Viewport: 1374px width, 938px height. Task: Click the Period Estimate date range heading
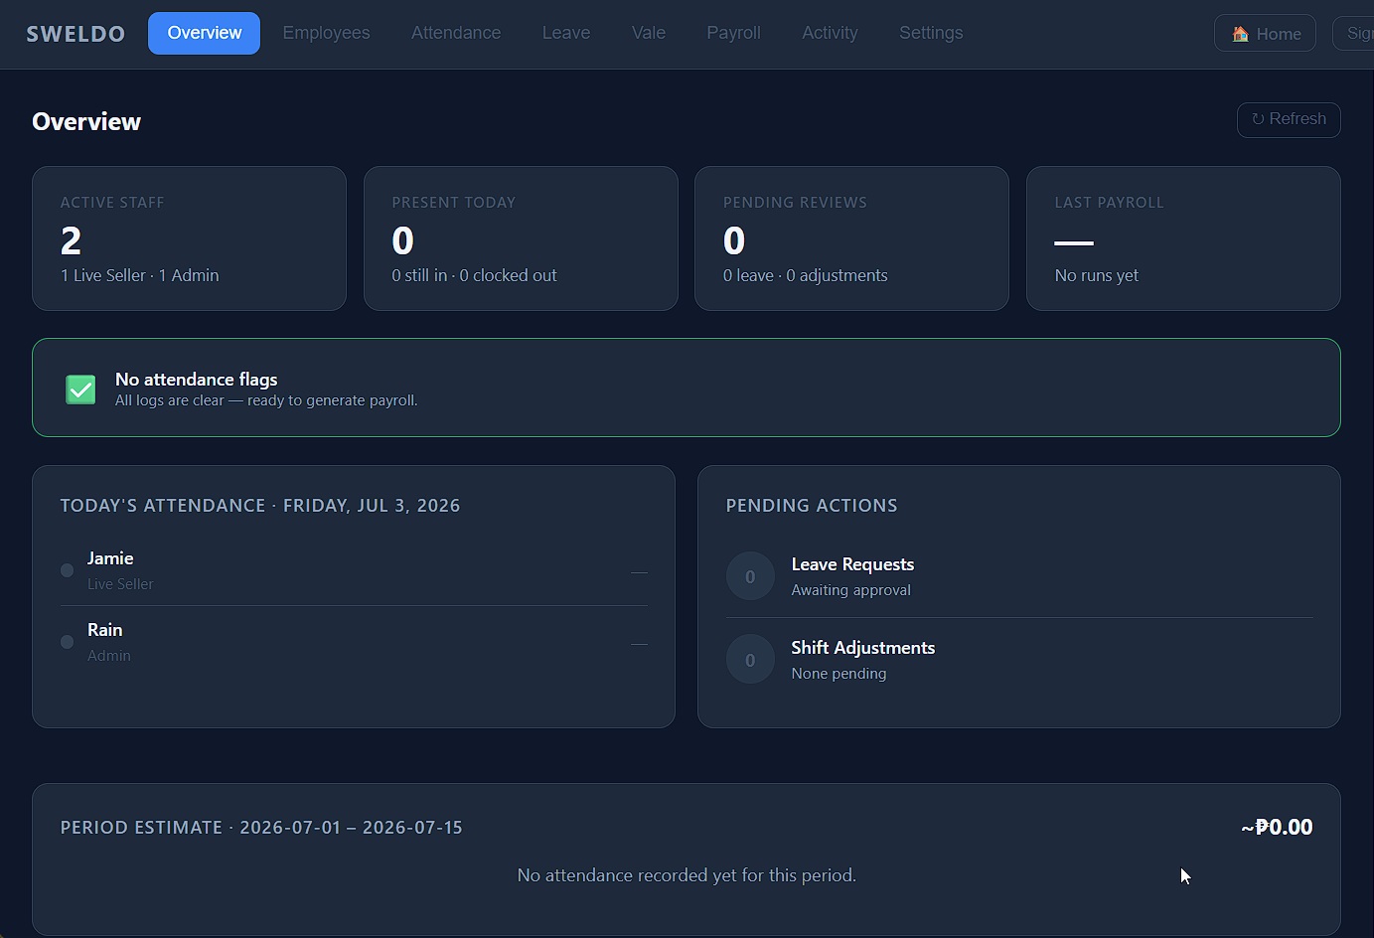click(x=261, y=828)
